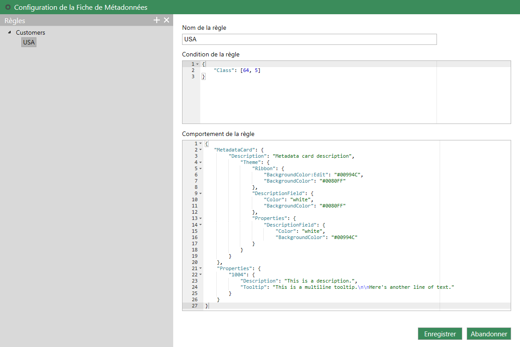Click the delete rule X icon
Viewport: 520px width, 347px height.
(x=167, y=20)
